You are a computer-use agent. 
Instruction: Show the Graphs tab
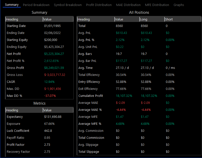(179, 5)
